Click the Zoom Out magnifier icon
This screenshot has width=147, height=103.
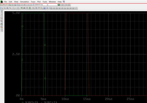point(5,8)
